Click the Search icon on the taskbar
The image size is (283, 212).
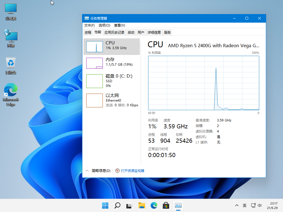coord(117,205)
